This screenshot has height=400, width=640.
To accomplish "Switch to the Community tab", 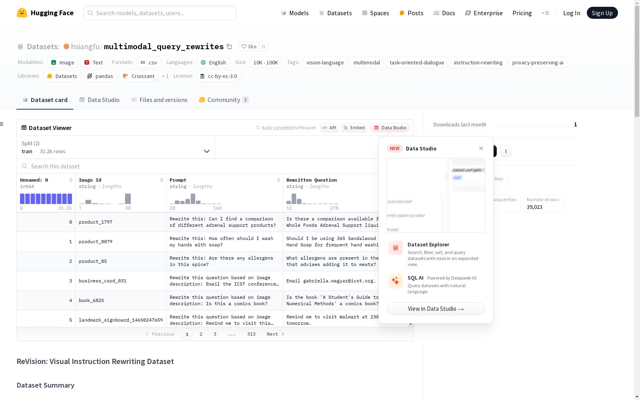I will pyautogui.click(x=224, y=100).
